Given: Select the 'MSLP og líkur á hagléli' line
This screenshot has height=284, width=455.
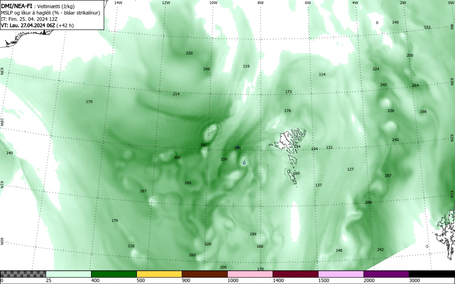Looking at the screenshot, I should 51,13.
